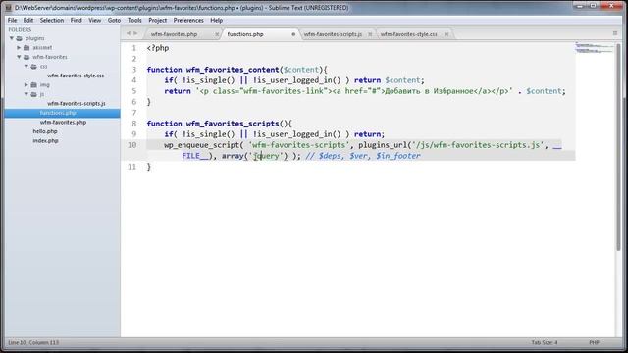Image resolution: width=628 pixels, height=353 pixels.
Task: Open wfm-favorites-scripts.js in sidebar
Action: point(77,104)
